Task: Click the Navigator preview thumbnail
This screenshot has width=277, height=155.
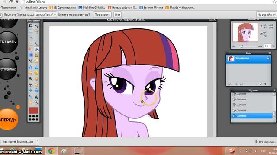Action: point(245,32)
